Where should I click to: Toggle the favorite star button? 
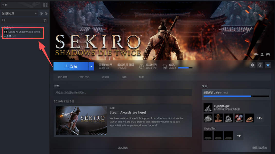[x=268, y=65]
